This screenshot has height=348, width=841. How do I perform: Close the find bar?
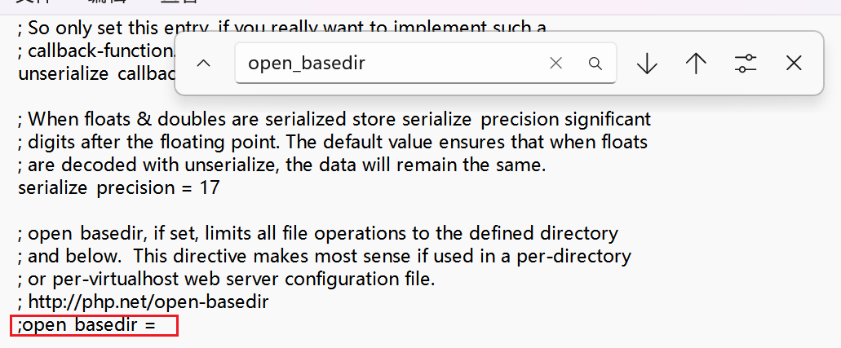tap(794, 64)
